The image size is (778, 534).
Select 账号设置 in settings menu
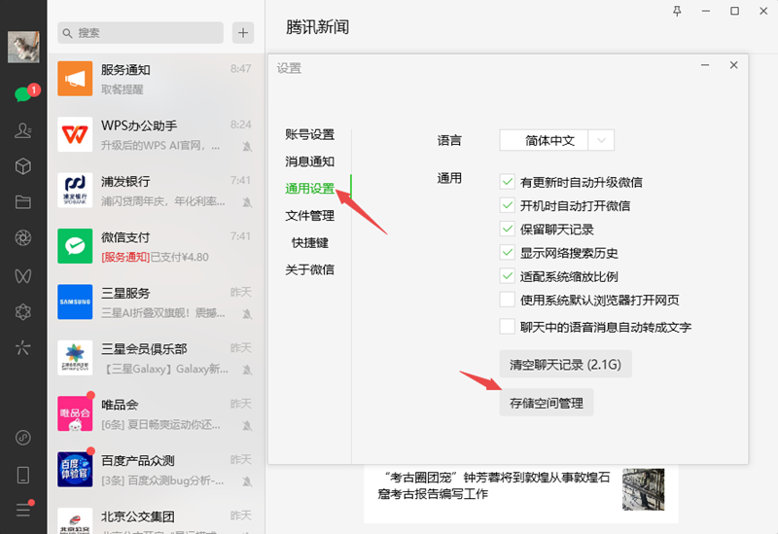pos(309,134)
